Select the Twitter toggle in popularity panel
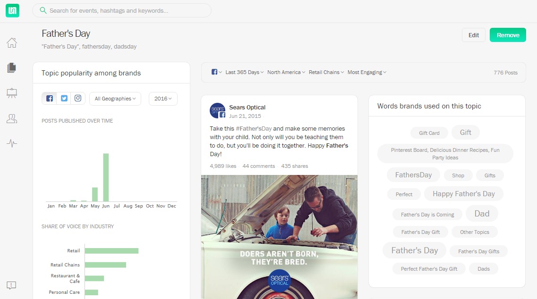This screenshot has width=537, height=299. click(x=64, y=99)
